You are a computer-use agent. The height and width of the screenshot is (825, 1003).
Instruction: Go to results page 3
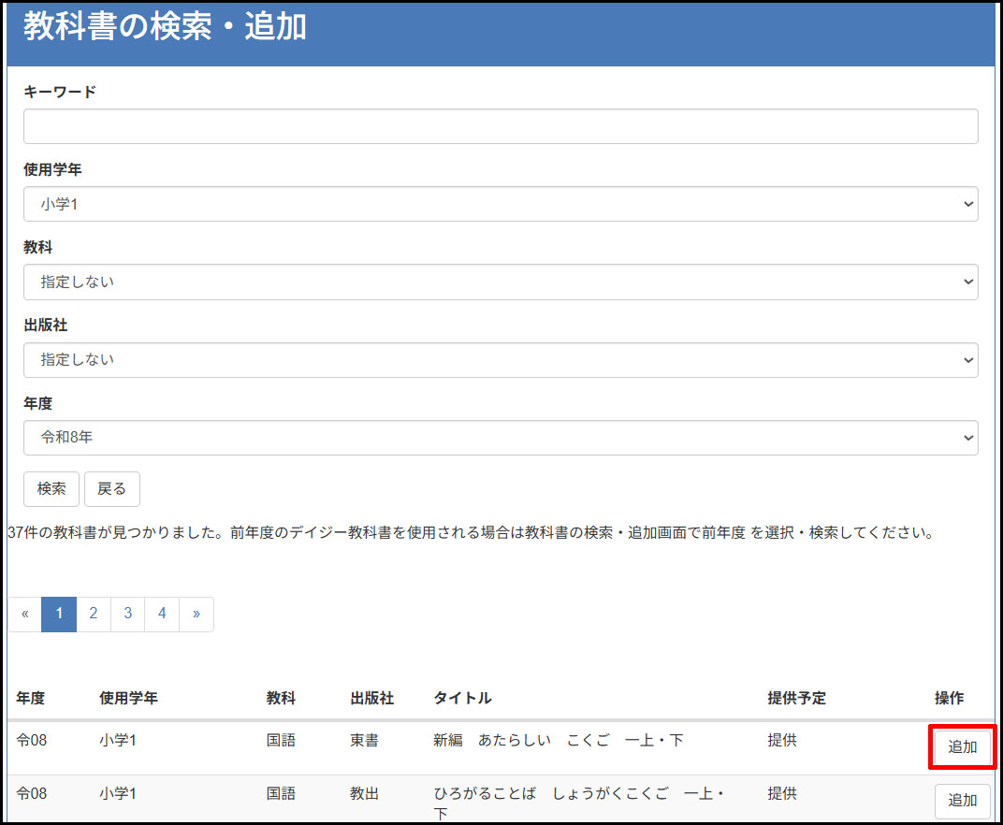pyautogui.click(x=127, y=614)
